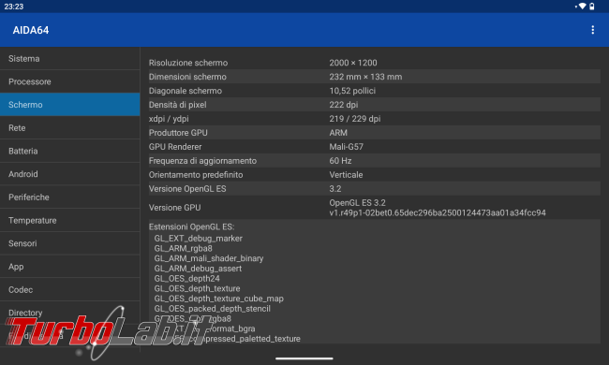
Task: Open the Batteria section
Action: pyautogui.click(x=70, y=151)
